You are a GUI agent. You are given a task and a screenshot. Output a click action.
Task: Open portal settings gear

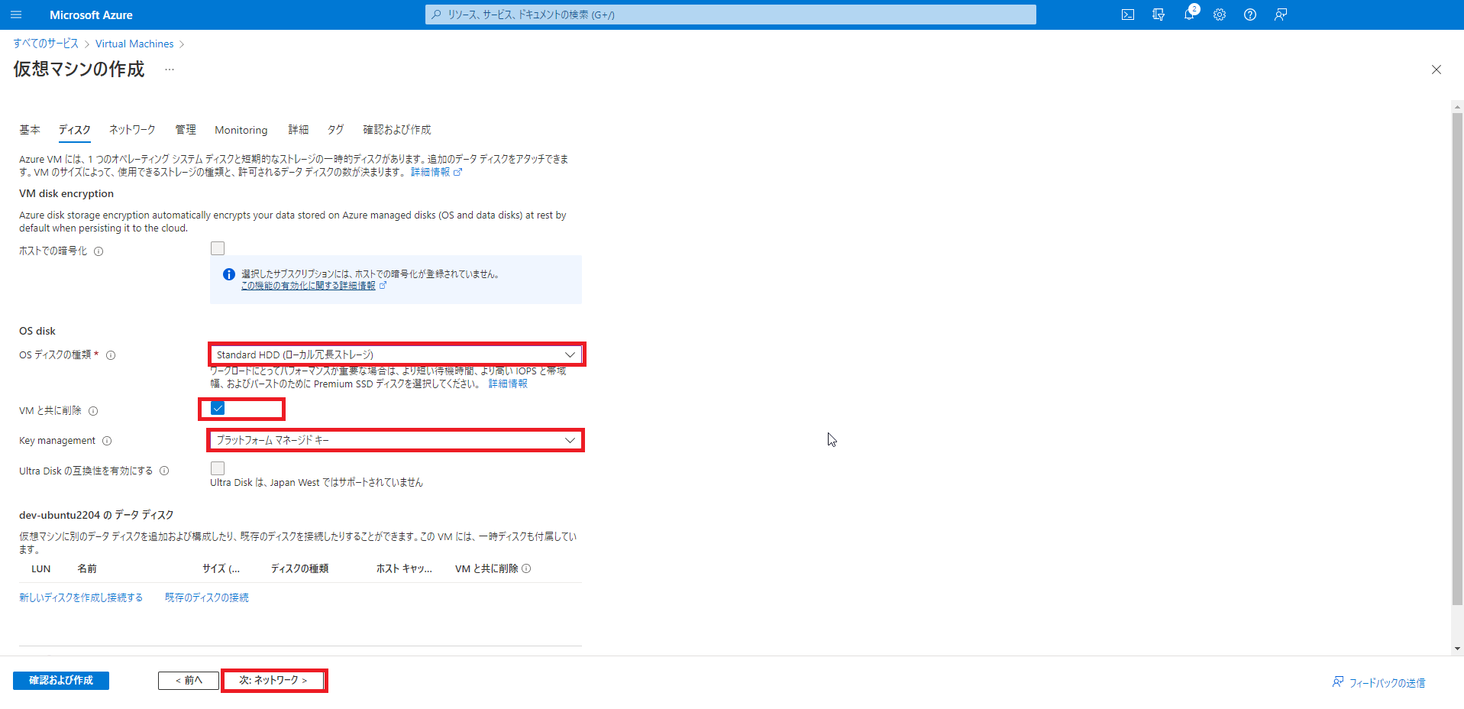1220,15
